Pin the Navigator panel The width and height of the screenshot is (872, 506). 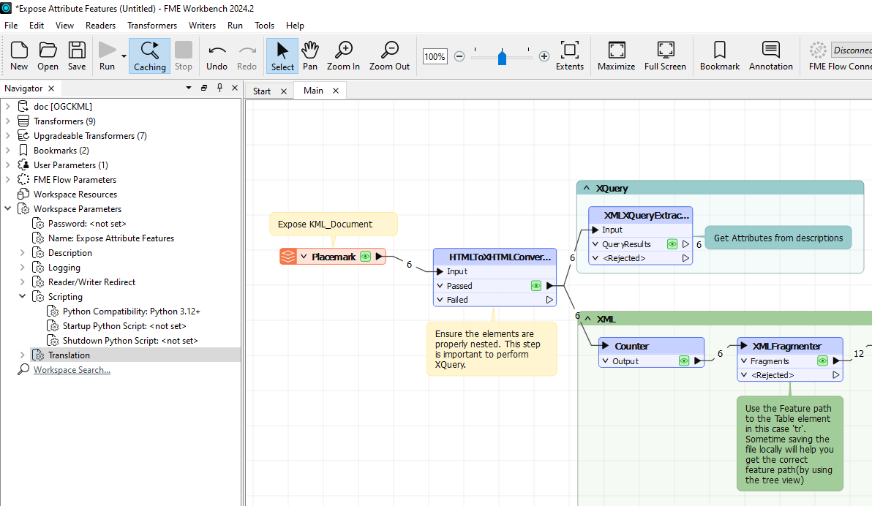[x=219, y=88]
